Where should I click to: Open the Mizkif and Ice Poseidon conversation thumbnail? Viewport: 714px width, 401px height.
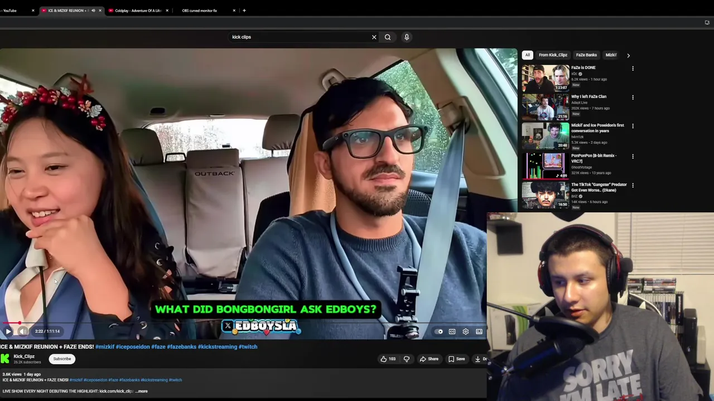(545, 136)
